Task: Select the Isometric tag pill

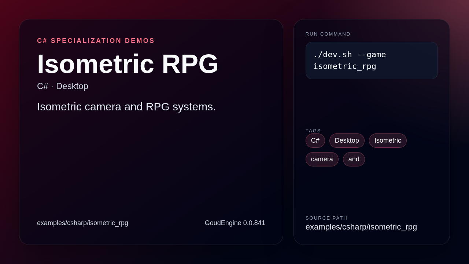Action: (387, 140)
